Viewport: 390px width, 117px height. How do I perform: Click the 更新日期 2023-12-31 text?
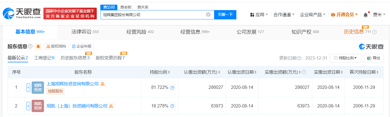tap(303, 58)
